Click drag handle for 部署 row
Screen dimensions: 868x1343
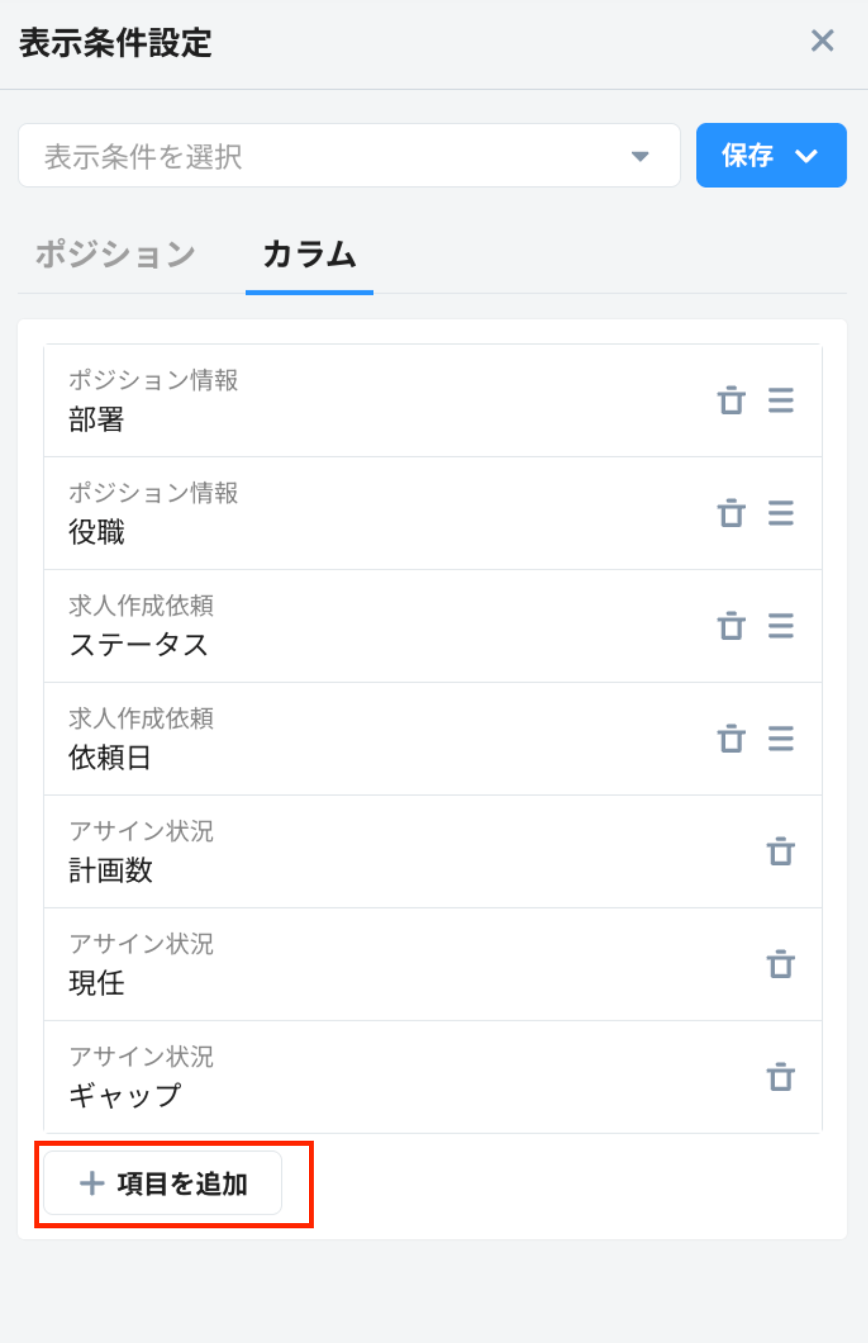coord(781,400)
